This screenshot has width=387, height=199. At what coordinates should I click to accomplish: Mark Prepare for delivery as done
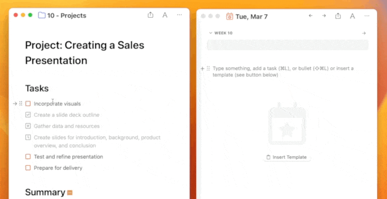click(x=28, y=168)
